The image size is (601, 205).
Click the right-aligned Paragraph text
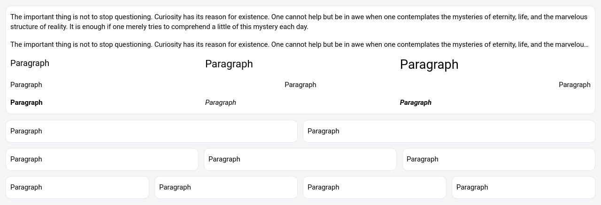[574, 85]
